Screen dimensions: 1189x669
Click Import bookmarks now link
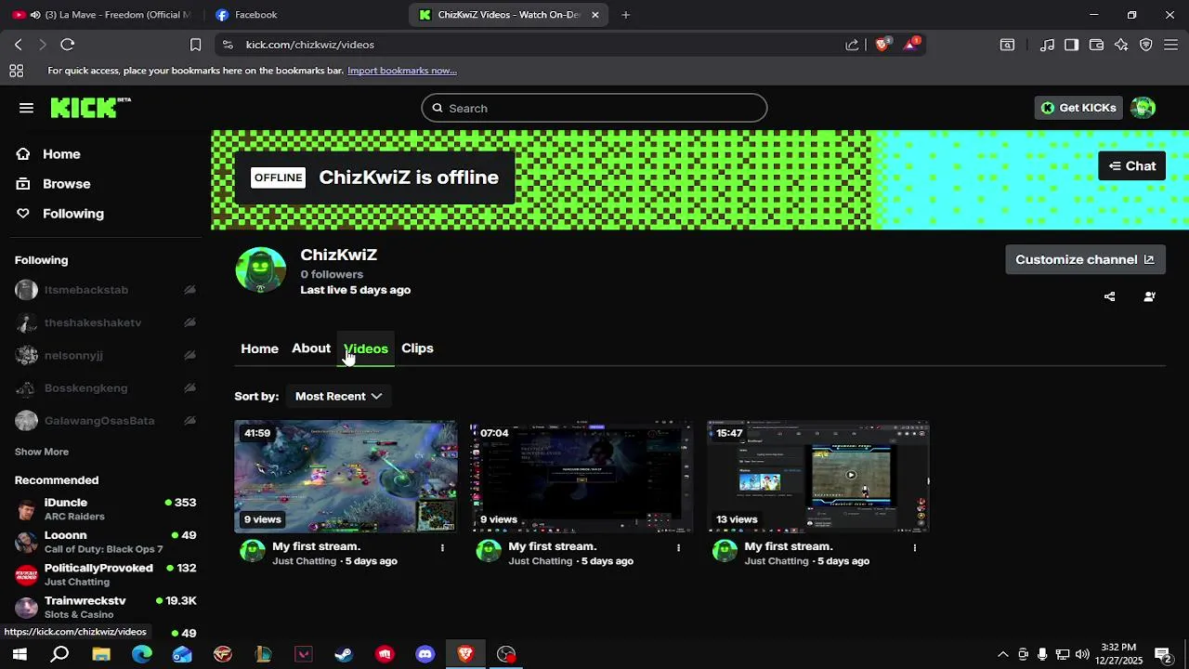pyautogui.click(x=401, y=71)
